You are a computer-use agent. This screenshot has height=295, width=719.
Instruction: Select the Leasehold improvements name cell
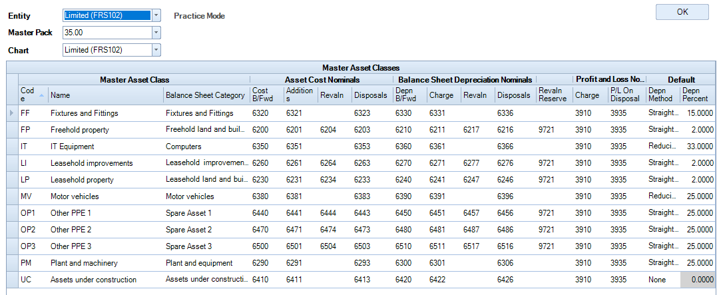(x=105, y=163)
